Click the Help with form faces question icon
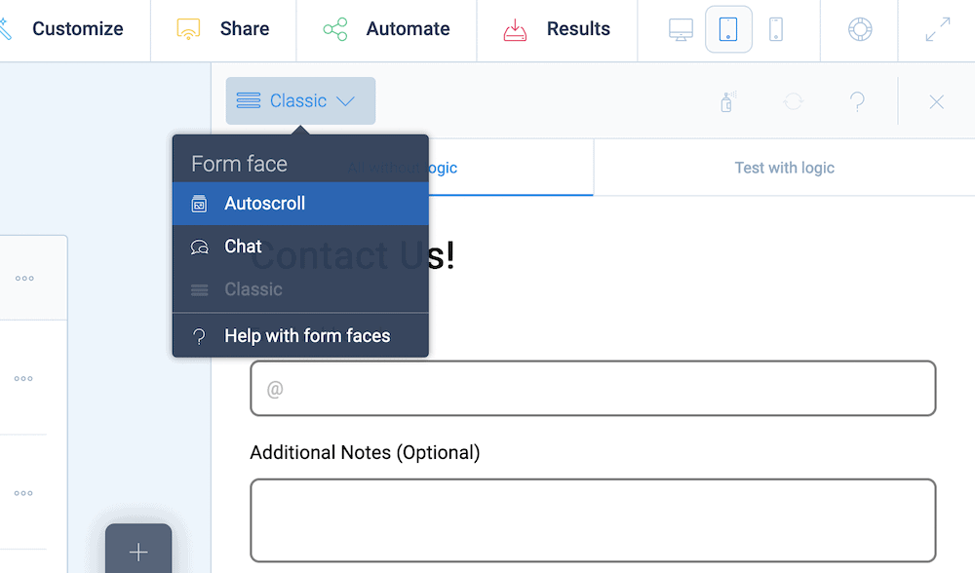The height and width of the screenshot is (573, 975). [199, 336]
